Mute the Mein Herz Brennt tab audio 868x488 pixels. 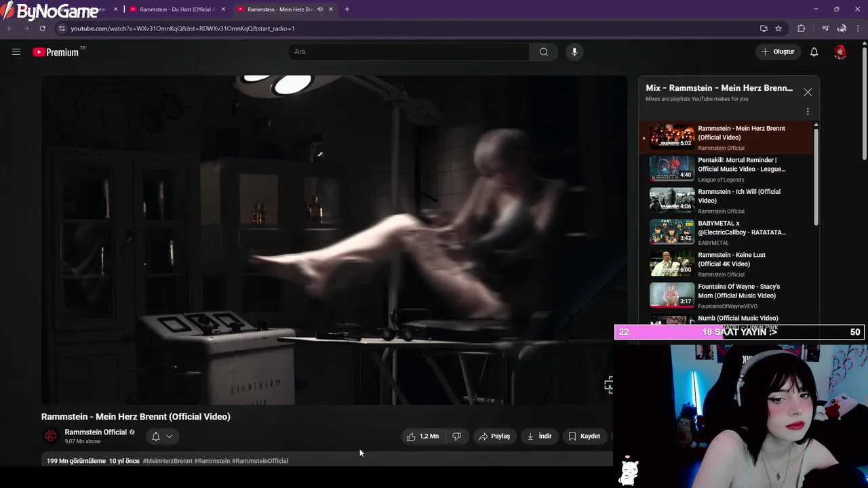[320, 9]
